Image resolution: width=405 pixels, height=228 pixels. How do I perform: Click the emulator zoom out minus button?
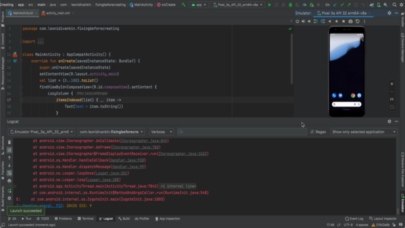point(392,91)
